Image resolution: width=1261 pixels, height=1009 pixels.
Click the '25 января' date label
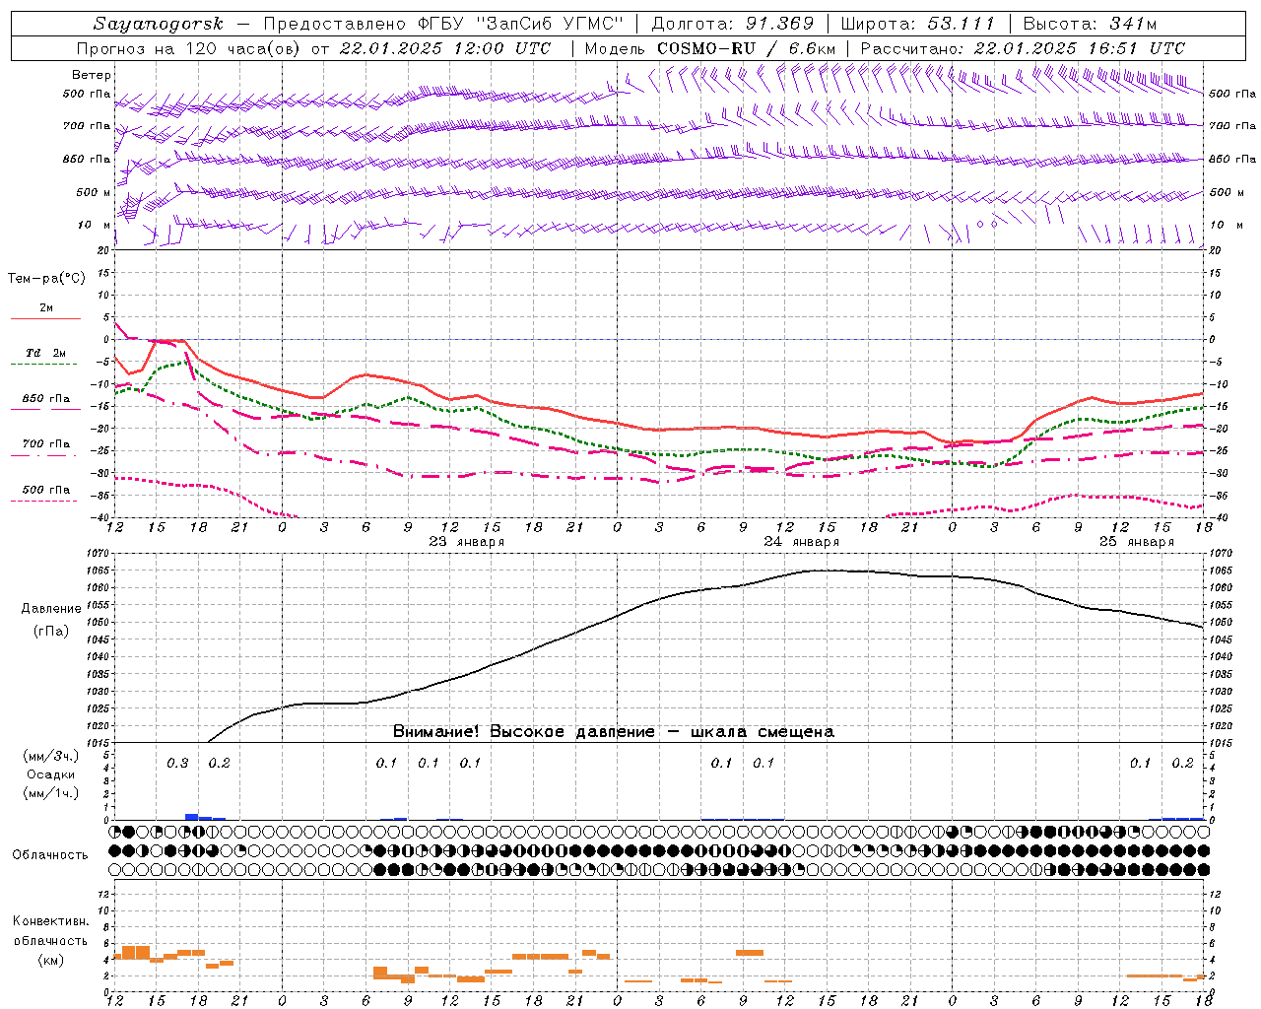(x=1137, y=542)
